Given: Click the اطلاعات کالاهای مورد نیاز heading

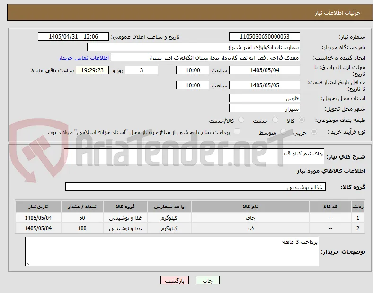Looking at the screenshot, I should pos(331,171).
